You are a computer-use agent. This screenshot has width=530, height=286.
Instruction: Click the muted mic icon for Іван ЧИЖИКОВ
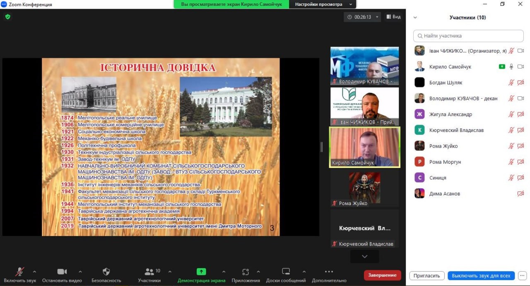pyautogui.click(x=511, y=51)
